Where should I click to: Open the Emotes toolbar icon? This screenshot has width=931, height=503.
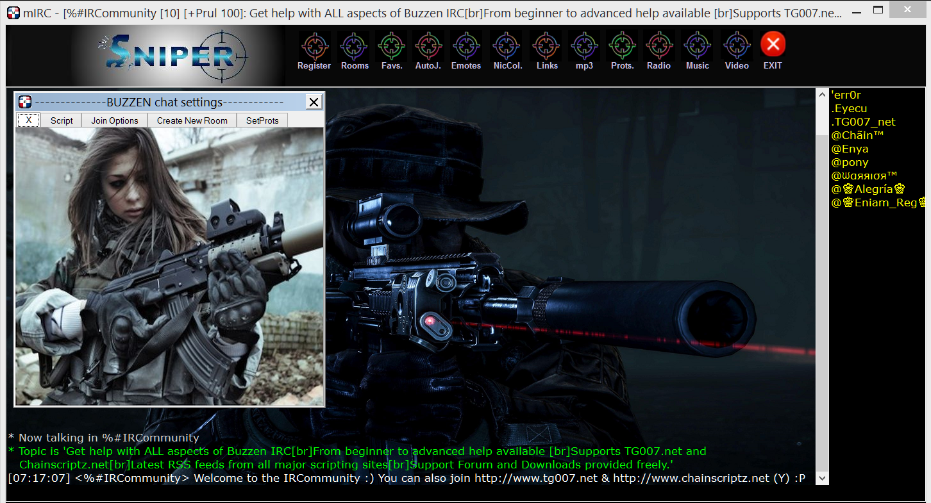[466, 47]
